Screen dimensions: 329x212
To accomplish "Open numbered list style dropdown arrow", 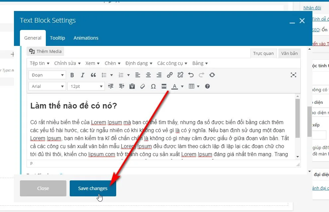I will 128,75.
